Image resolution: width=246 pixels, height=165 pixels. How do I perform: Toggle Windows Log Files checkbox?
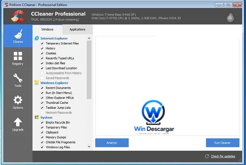point(42,147)
